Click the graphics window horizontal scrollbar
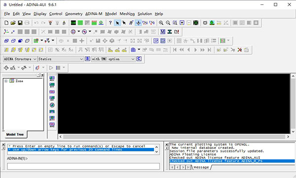Screen dimensions: 296x178 click(x=174, y=137)
